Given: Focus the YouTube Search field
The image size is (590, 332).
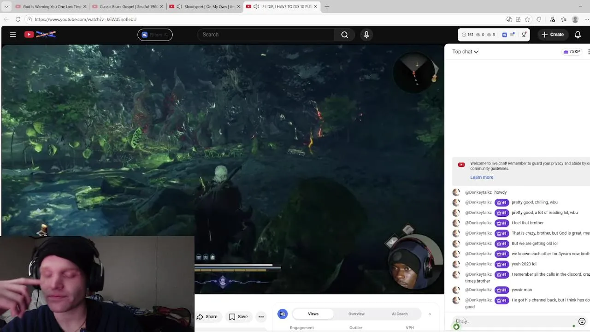Looking at the screenshot, I should pyautogui.click(x=266, y=35).
